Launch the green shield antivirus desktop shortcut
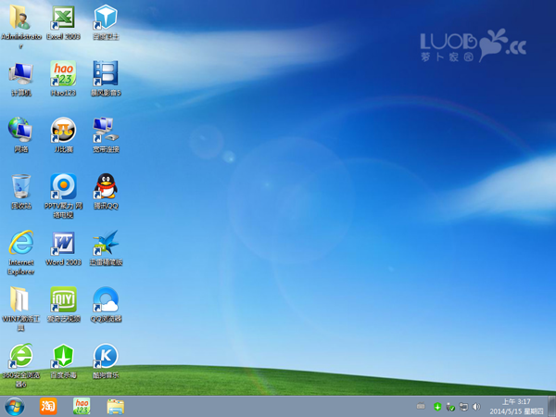The image size is (556, 417). (x=63, y=355)
